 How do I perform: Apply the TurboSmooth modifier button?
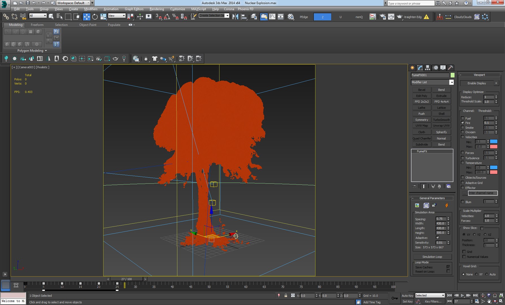click(441, 120)
